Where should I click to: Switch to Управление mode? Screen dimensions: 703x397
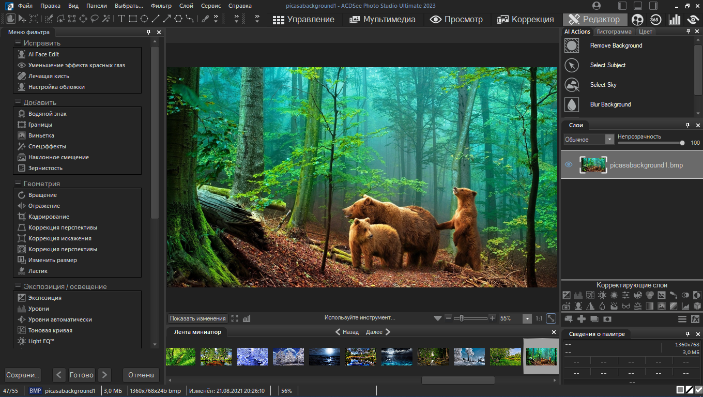pos(304,20)
